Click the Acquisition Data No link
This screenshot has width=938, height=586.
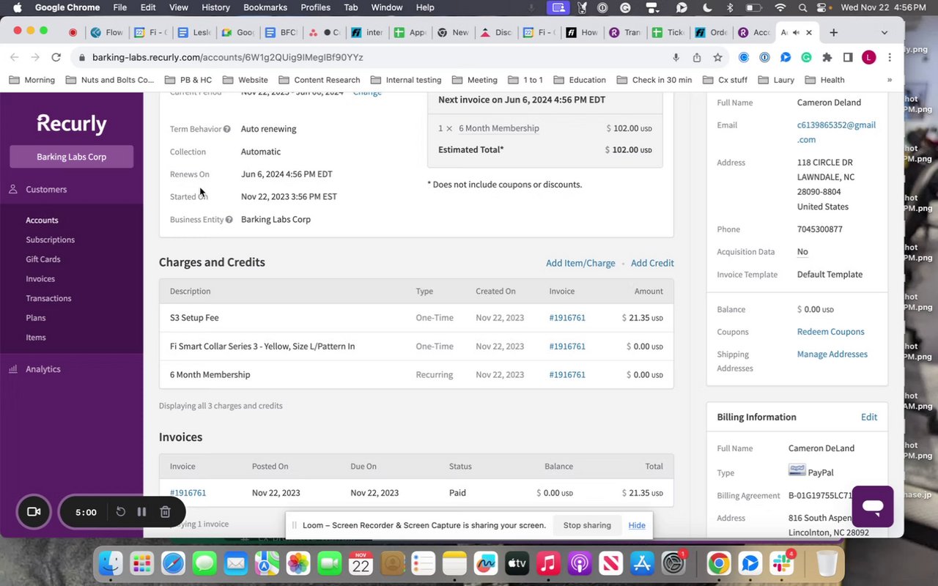(802, 252)
